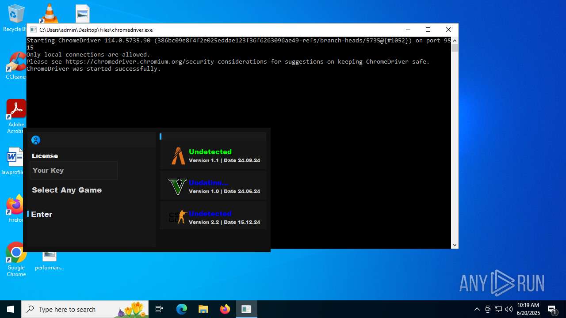Image resolution: width=566 pixels, height=318 pixels.
Task: Click scroll up arrow in console window
Action: tap(455, 41)
